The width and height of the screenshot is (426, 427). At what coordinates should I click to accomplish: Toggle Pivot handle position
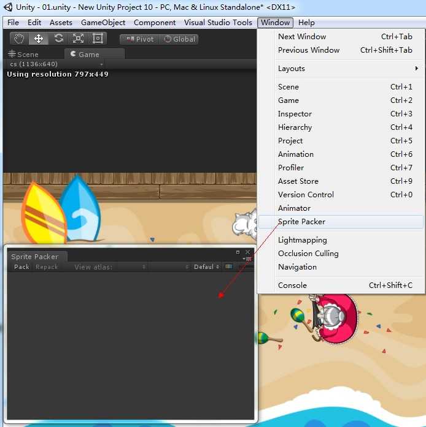click(139, 39)
